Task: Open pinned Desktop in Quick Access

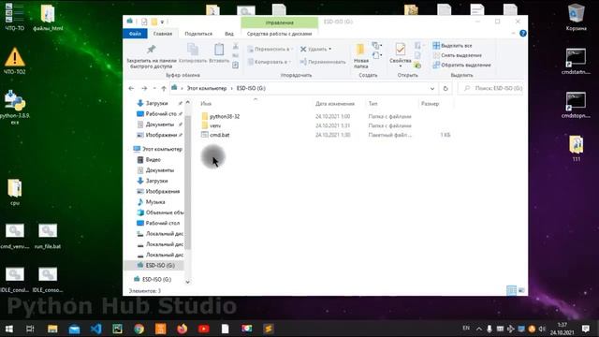Action: (x=160, y=114)
